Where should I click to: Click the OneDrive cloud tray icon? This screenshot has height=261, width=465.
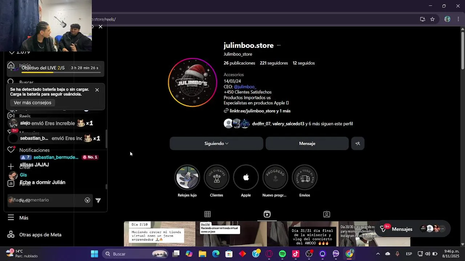point(388,254)
